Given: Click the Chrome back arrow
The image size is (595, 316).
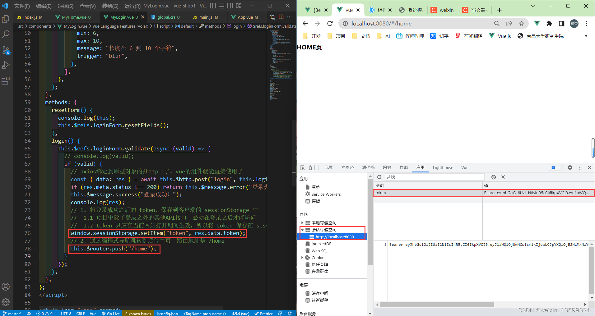Looking at the screenshot, I should point(305,24).
